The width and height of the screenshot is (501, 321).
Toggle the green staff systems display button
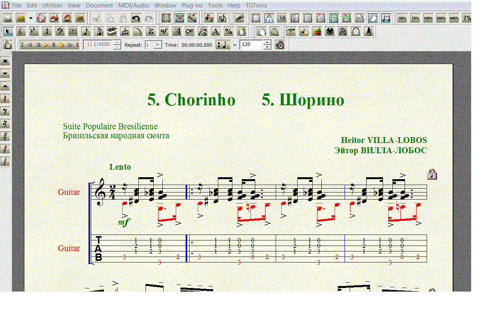click(334, 18)
